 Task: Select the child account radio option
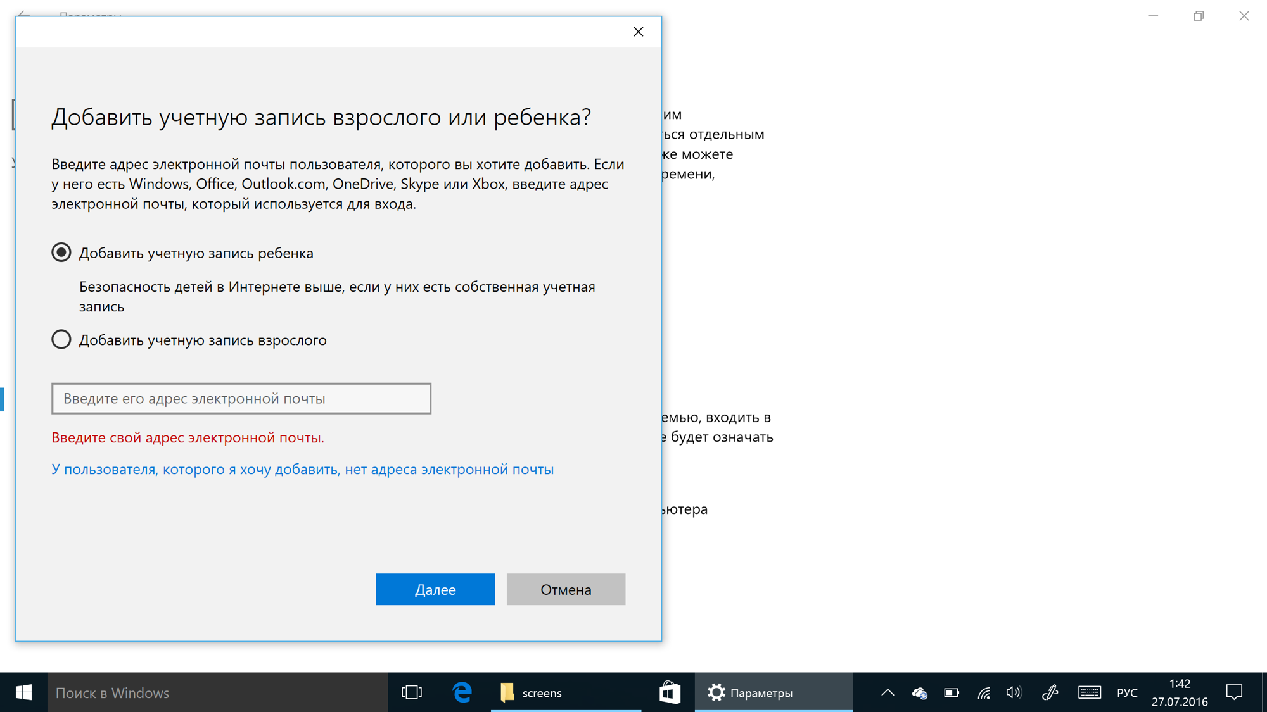(61, 253)
